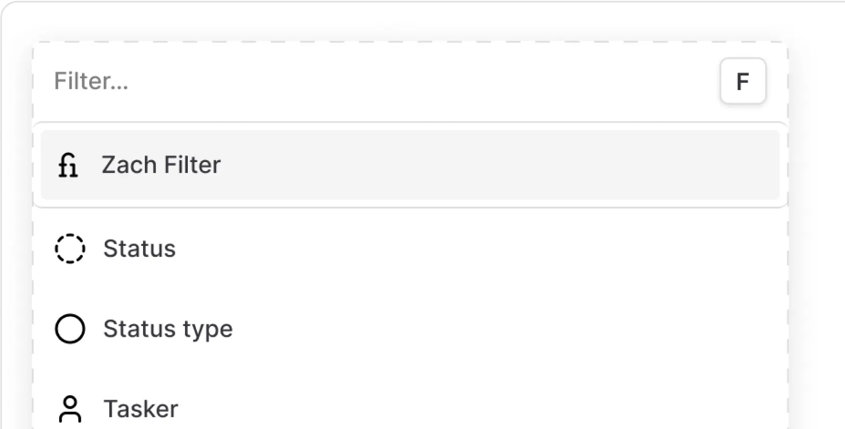Select the Status filter's dotted ring glyph

(x=70, y=249)
